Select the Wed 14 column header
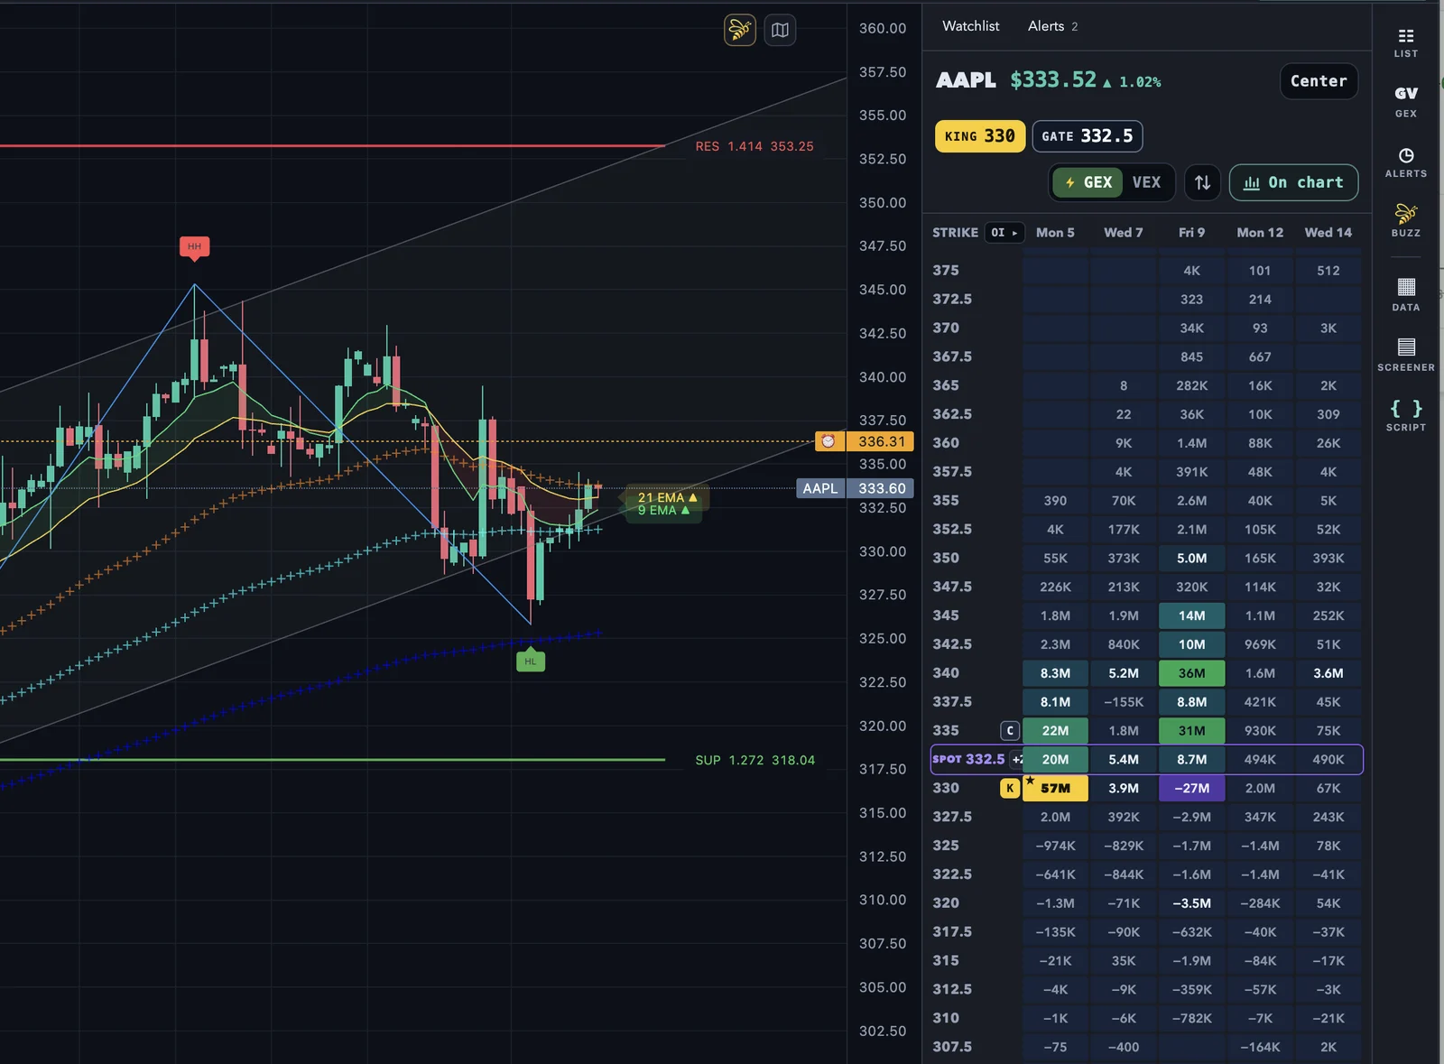The image size is (1444, 1064). (1328, 233)
